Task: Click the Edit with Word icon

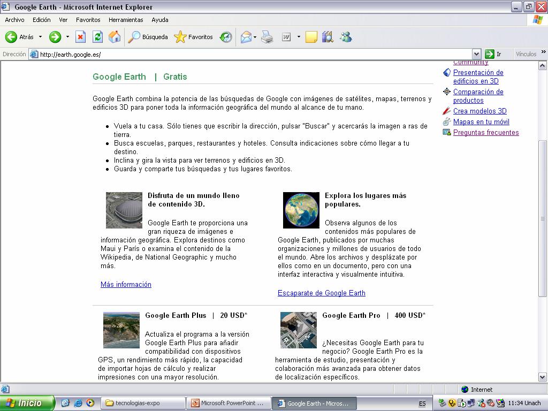Action: pyautogui.click(x=286, y=37)
